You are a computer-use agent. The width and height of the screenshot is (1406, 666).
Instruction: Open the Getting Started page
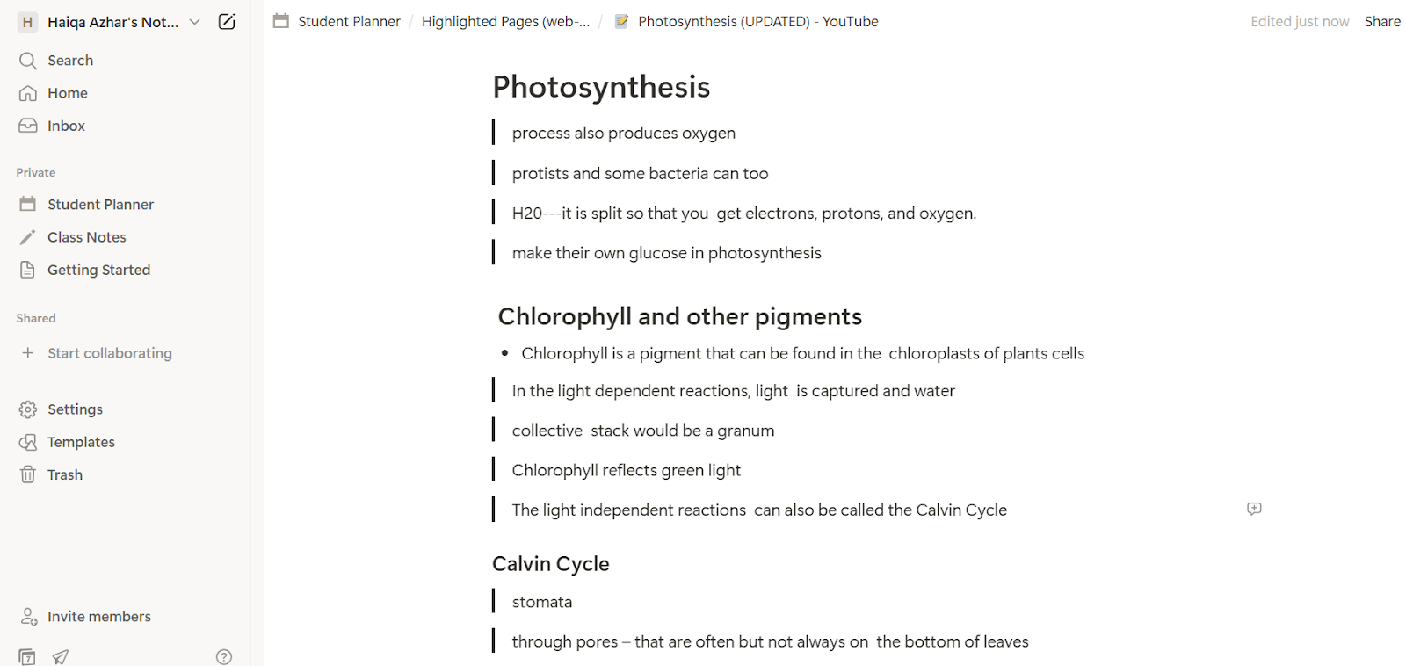pos(98,270)
